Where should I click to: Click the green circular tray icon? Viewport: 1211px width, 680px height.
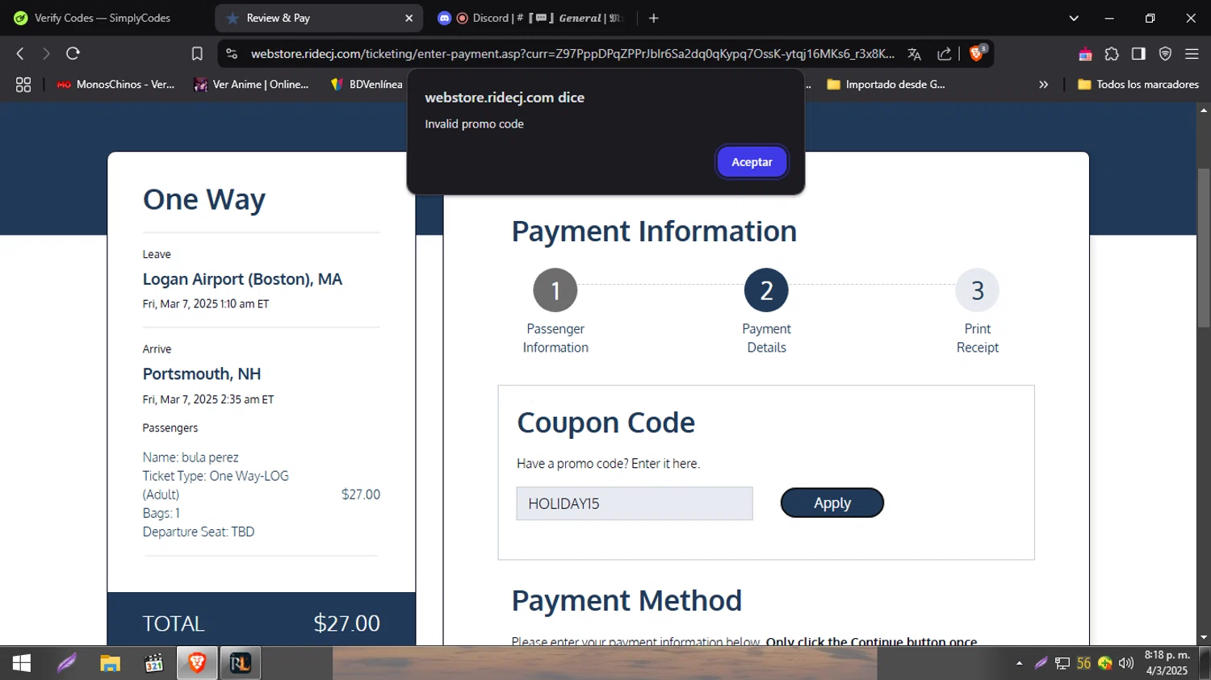click(1104, 663)
